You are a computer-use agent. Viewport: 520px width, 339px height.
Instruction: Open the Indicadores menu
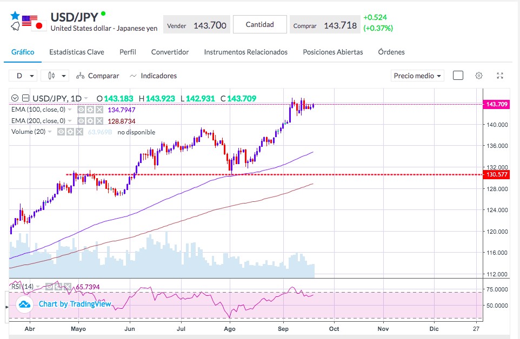point(153,76)
